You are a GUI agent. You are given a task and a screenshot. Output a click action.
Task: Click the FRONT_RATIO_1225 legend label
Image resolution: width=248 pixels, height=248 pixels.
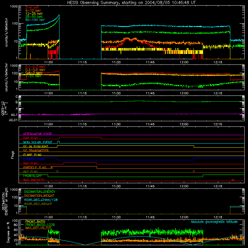(x=40, y=225)
